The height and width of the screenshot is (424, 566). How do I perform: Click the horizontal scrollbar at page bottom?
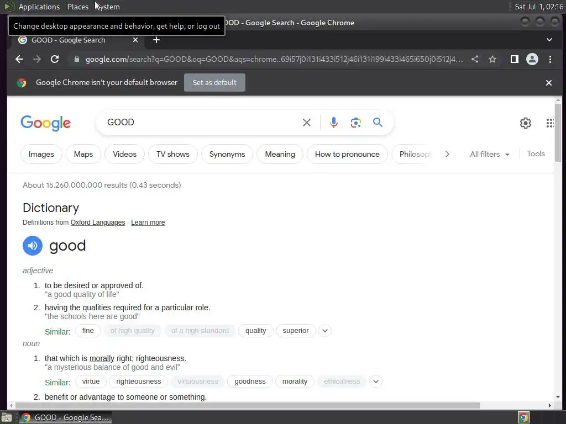(x=247, y=406)
